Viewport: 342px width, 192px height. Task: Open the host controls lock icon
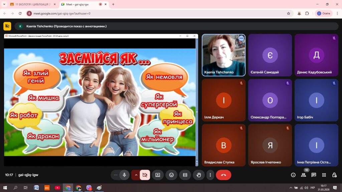point(334,175)
